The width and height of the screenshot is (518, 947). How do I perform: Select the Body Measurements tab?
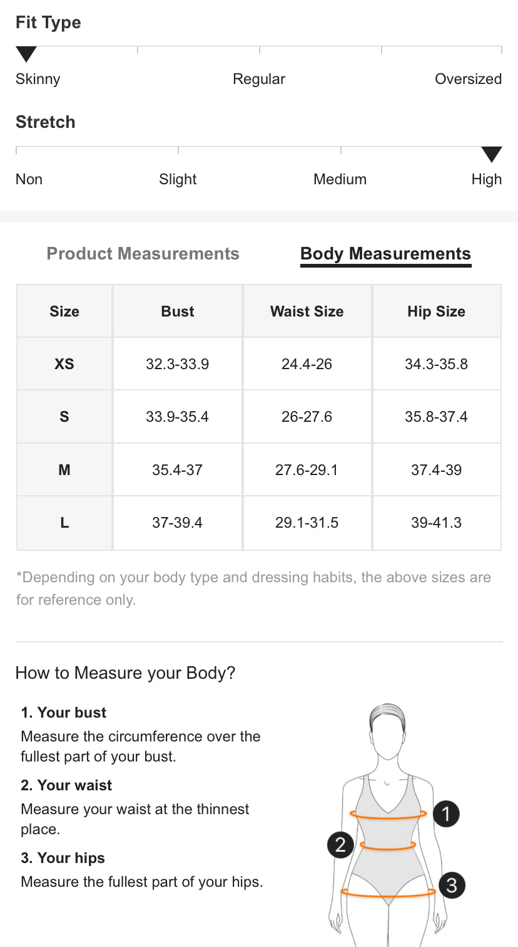tap(385, 254)
